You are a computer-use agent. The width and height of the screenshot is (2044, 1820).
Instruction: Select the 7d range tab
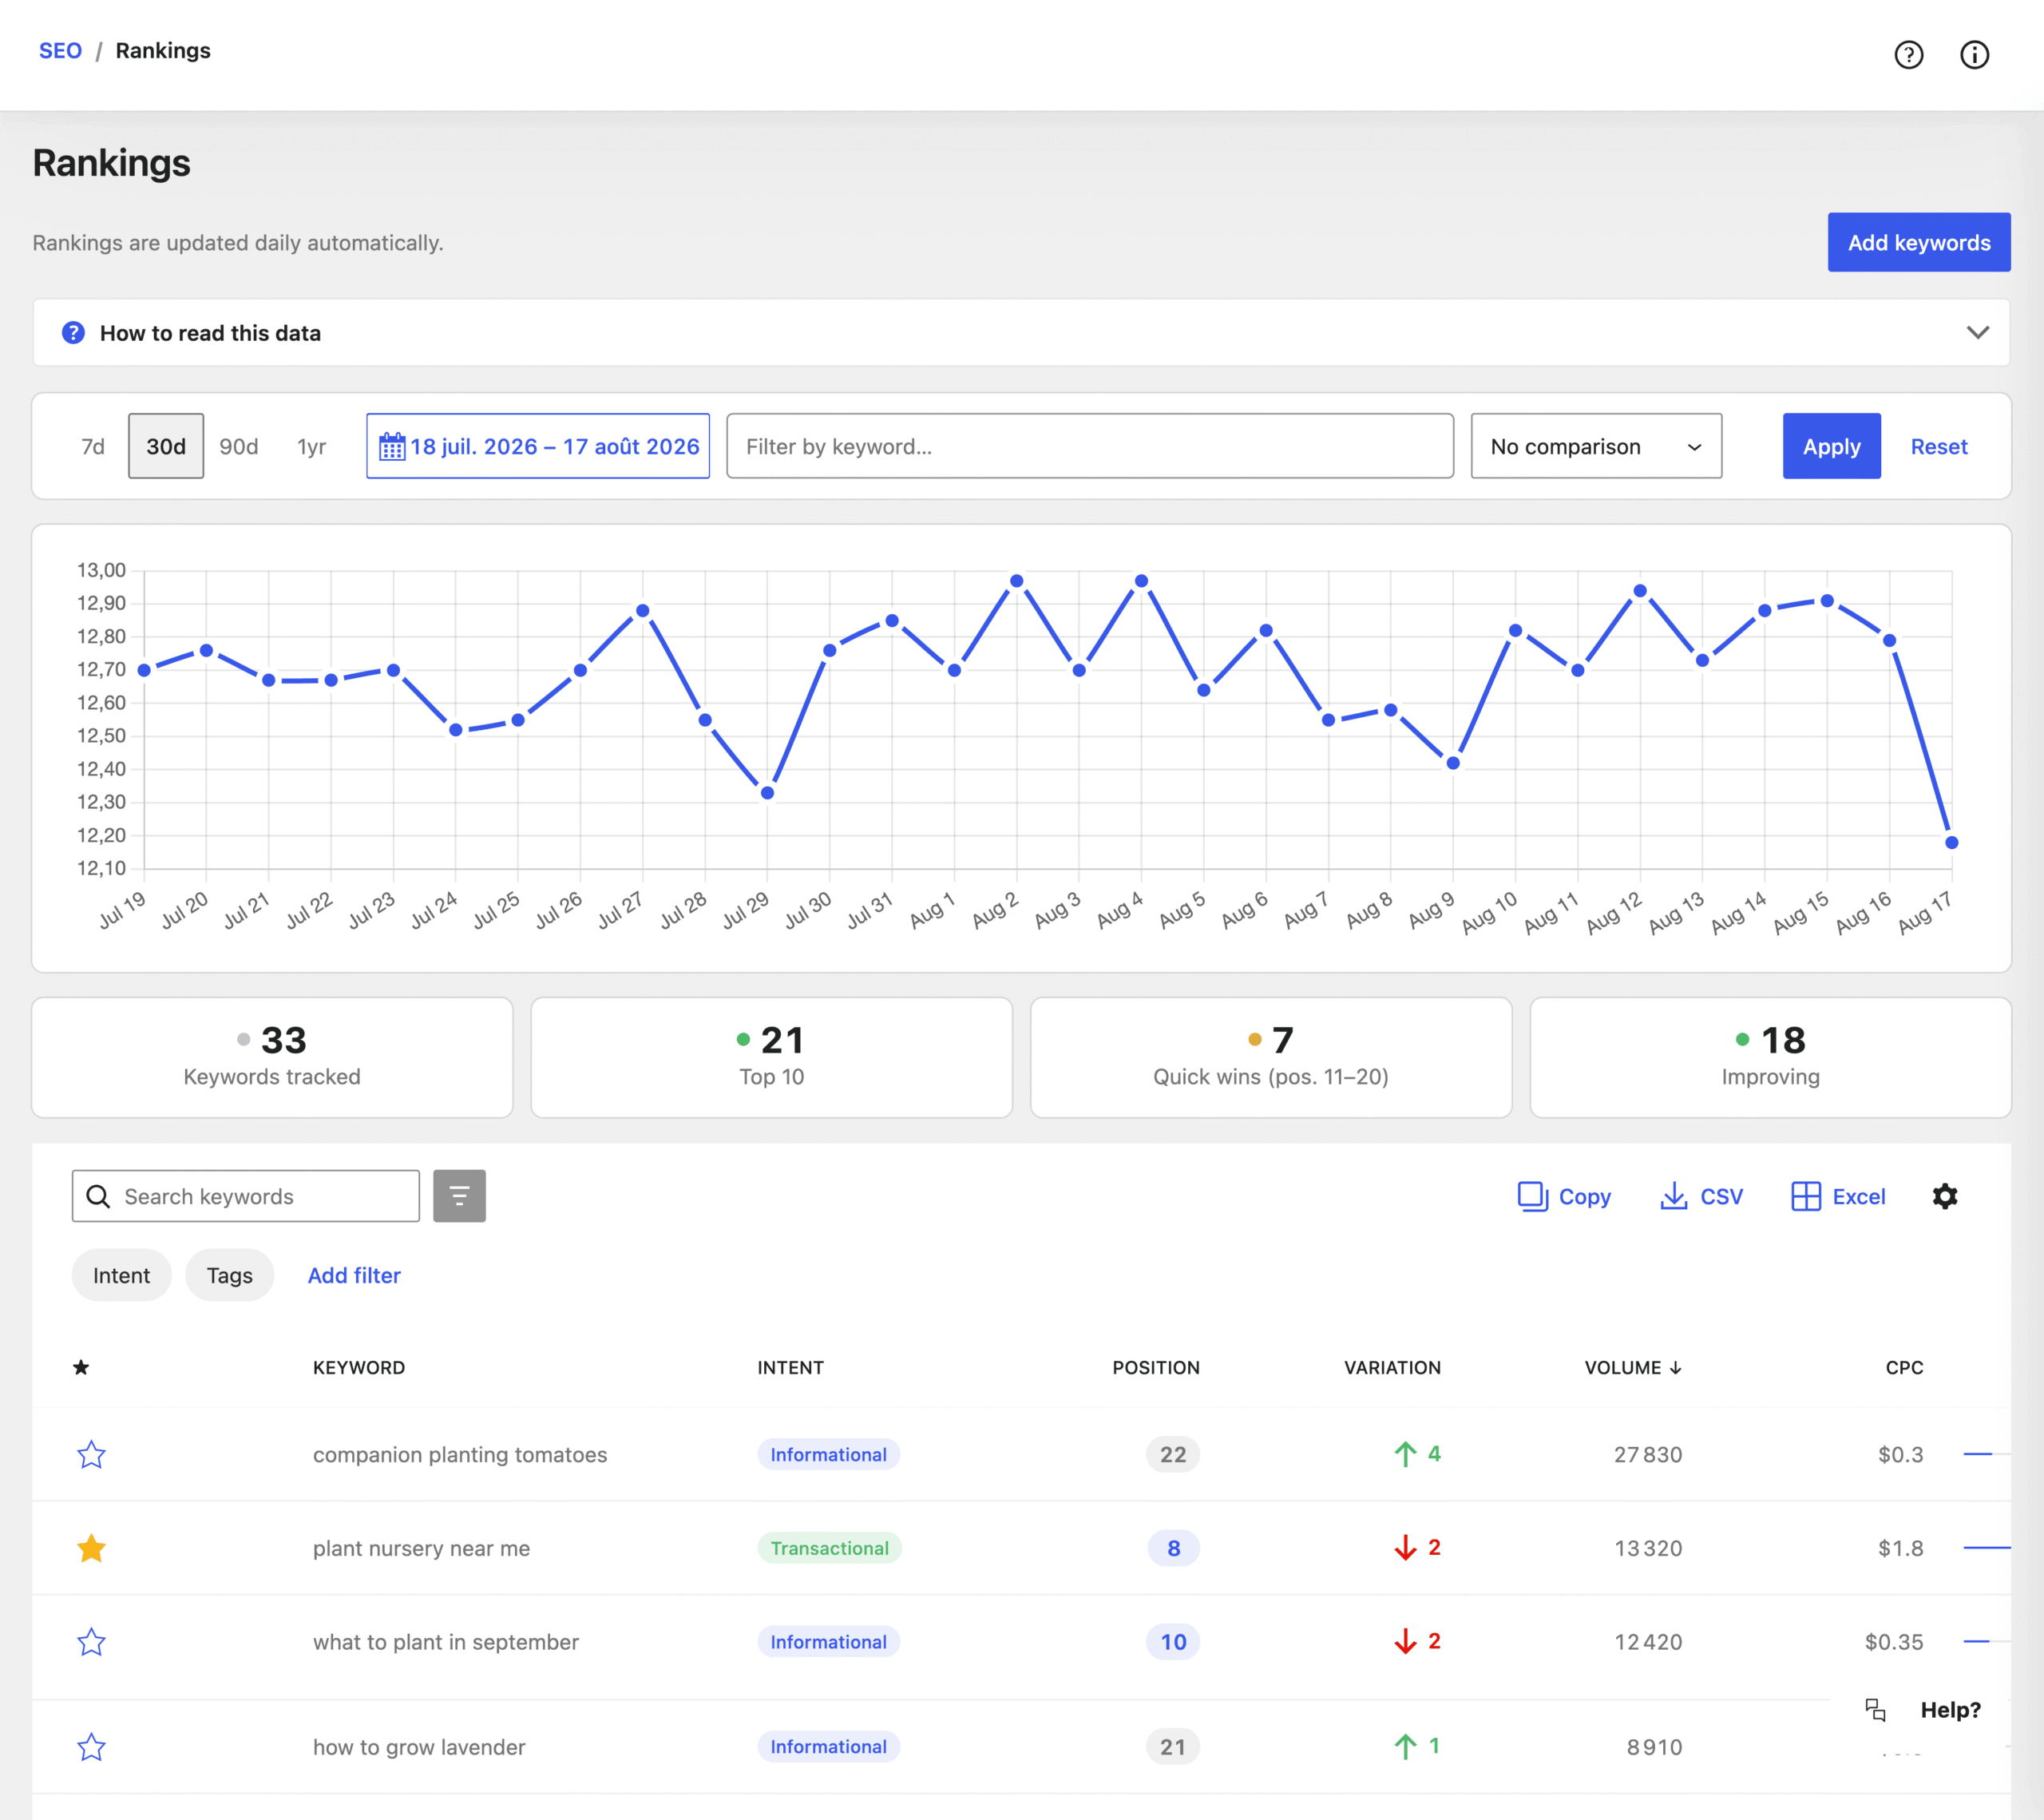coord(93,446)
